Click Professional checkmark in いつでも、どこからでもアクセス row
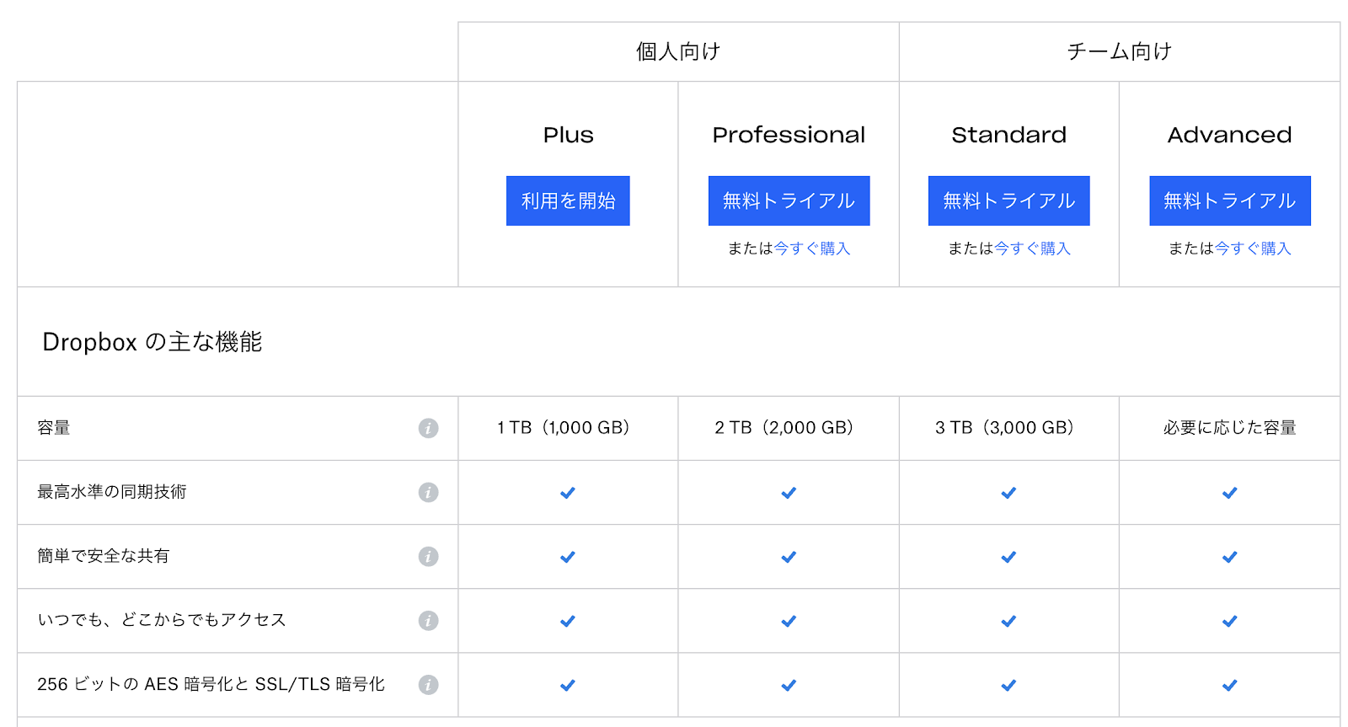 pyautogui.click(x=789, y=621)
